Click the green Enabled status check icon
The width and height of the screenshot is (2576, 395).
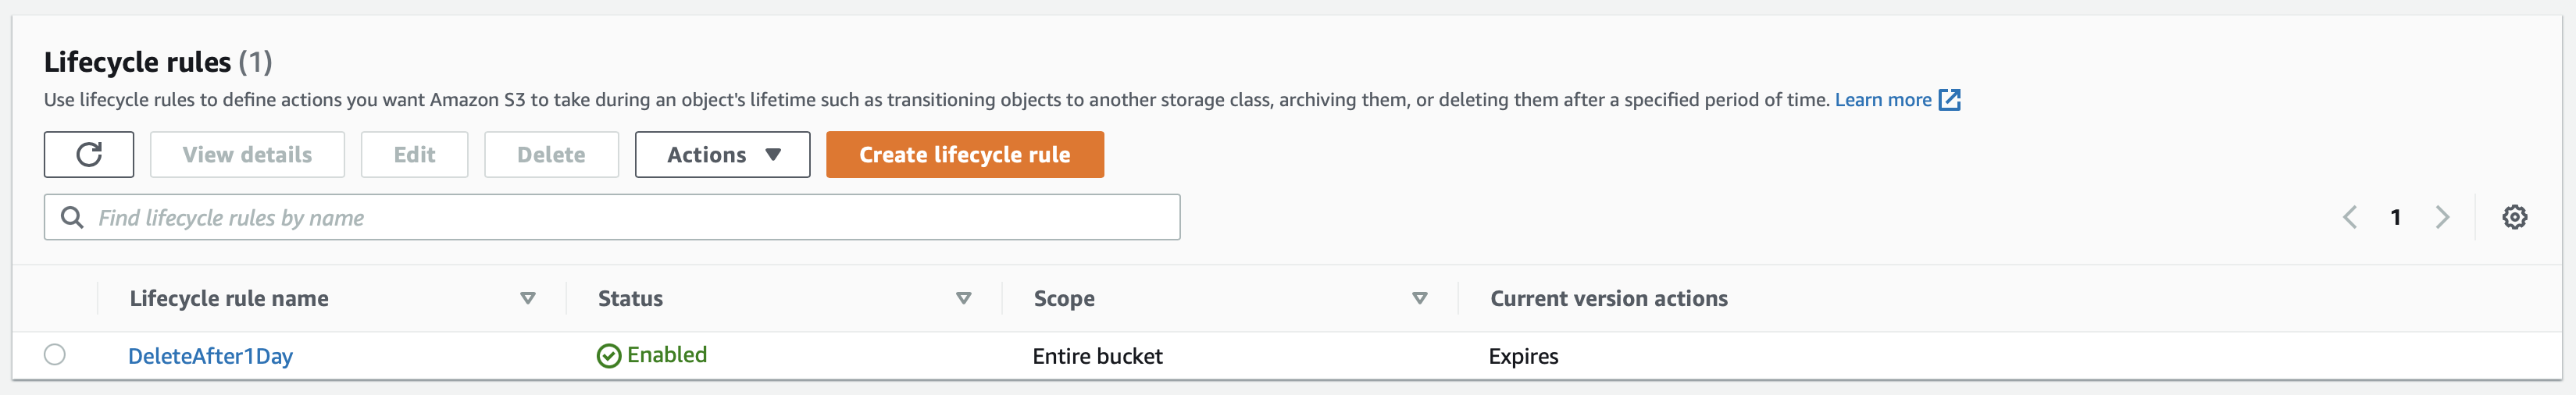click(x=608, y=356)
